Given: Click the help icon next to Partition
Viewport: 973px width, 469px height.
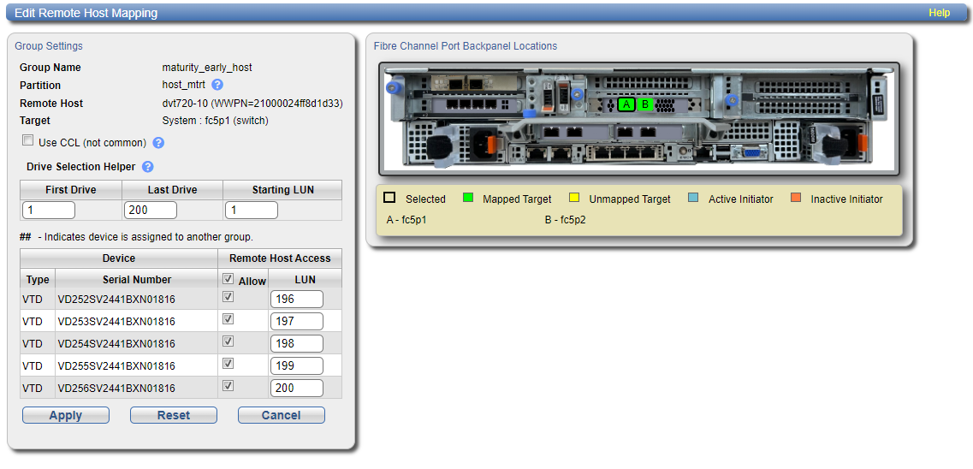Looking at the screenshot, I should 217,85.
